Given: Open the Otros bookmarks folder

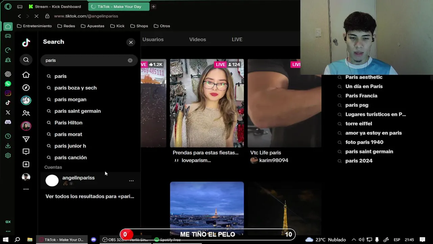Looking at the screenshot, I should 162,26.
